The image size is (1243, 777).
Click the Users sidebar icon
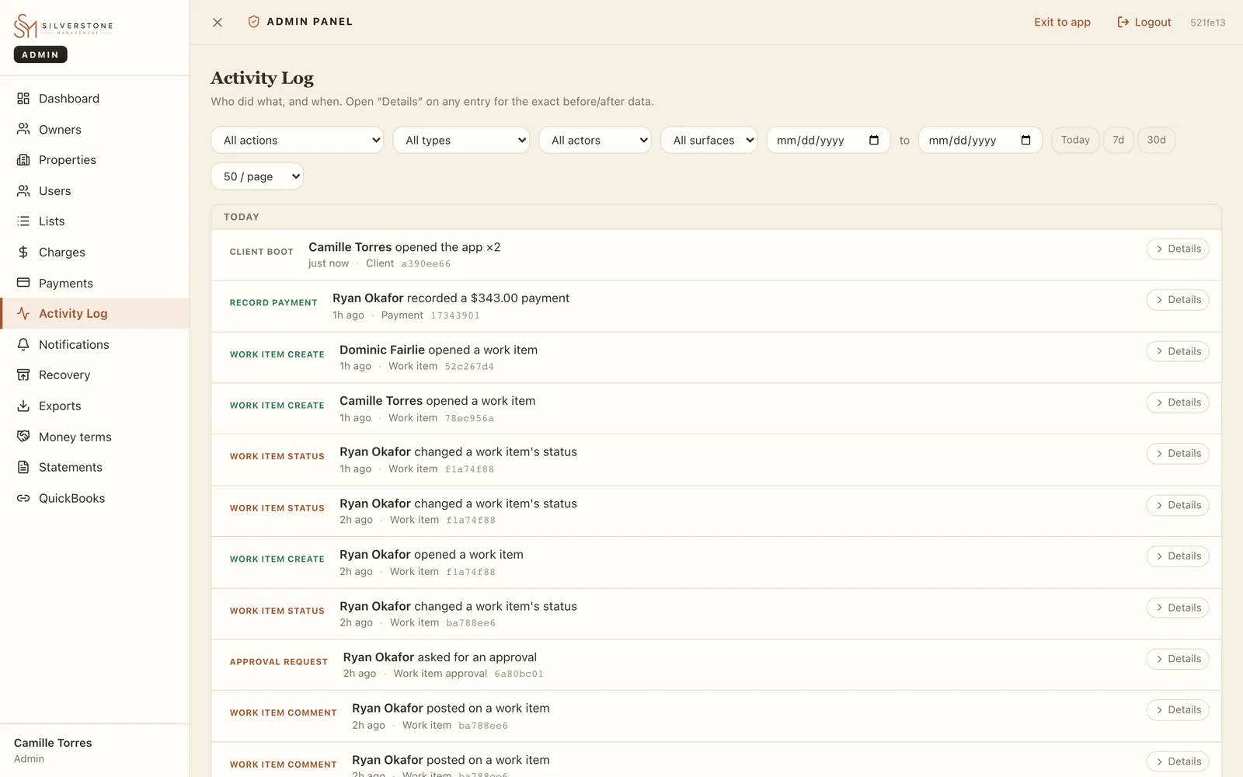point(23,190)
